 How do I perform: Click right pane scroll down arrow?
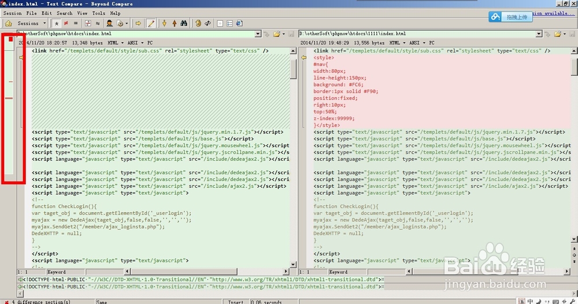[x=575, y=239]
